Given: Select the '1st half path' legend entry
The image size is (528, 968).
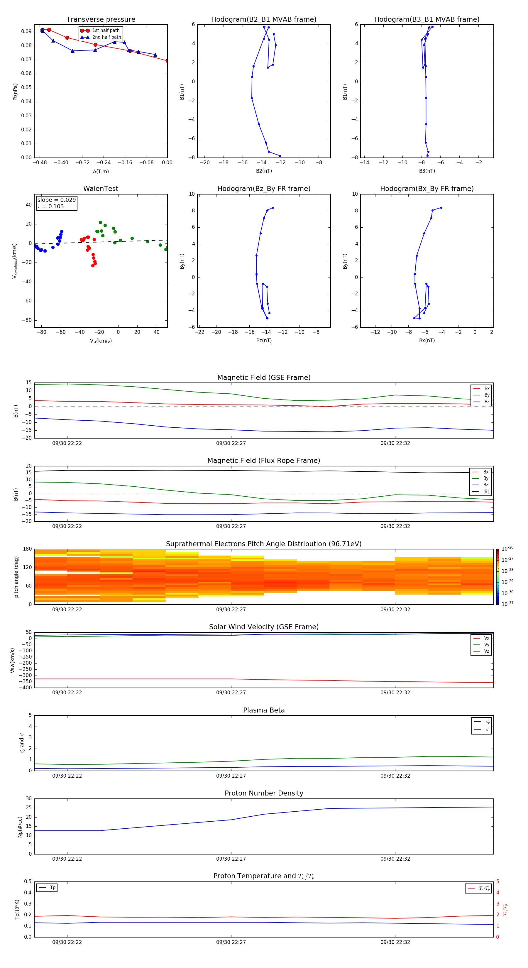Looking at the screenshot, I should [x=100, y=31].
